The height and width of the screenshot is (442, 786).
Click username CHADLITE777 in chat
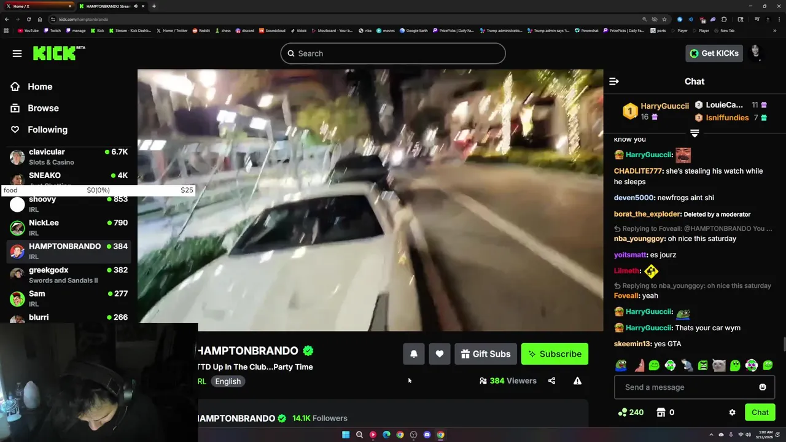pos(638,171)
